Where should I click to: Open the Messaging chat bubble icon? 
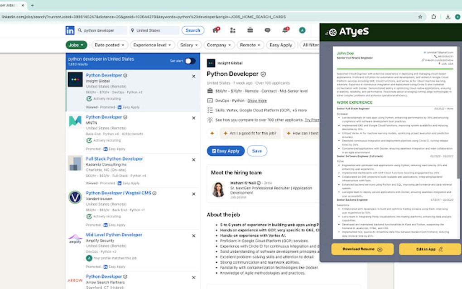[x=268, y=30]
